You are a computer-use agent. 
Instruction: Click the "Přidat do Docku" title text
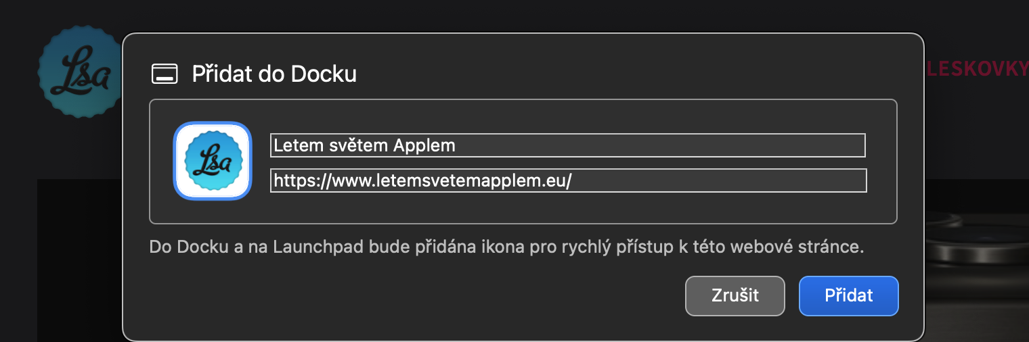[274, 74]
